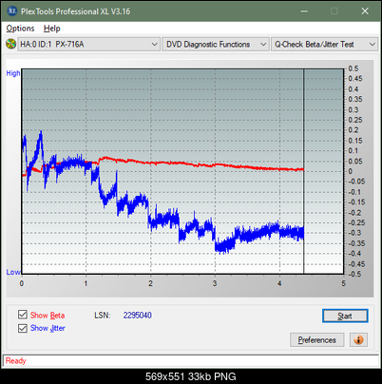Click the PlexTools XL app icon
Screen dimensions: 382x384
(12, 11)
